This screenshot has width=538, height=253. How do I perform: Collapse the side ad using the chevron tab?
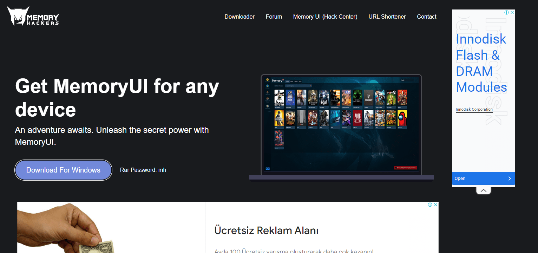click(484, 190)
